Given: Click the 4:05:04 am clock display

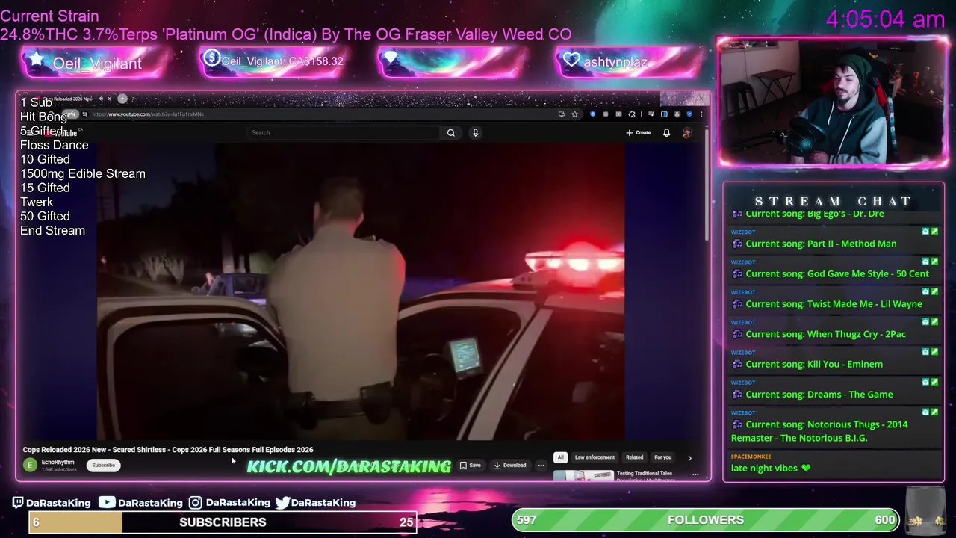Looking at the screenshot, I should tap(885, 19).
